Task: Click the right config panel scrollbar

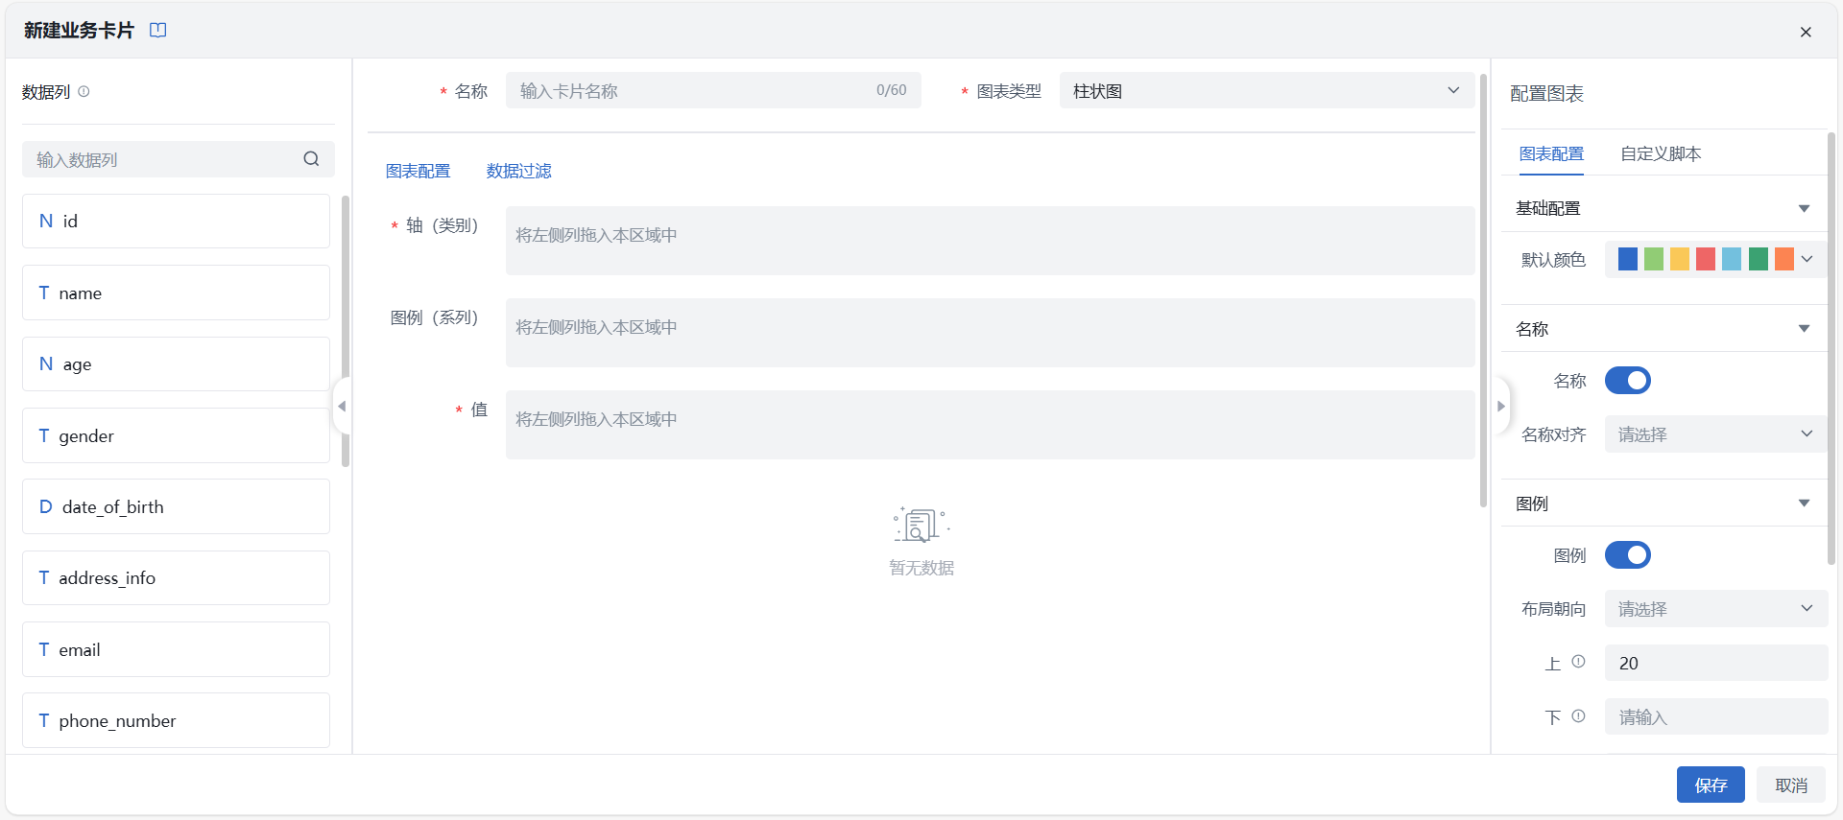Action: (x=1831, y=347)
